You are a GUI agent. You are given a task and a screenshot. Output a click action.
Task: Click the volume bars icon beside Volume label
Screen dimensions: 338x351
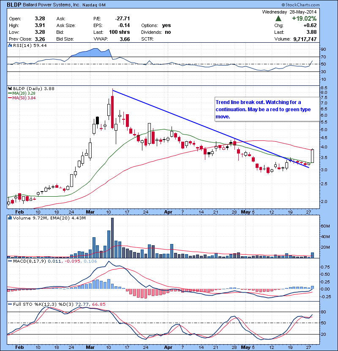pyautogui.click(x=10, y=218)
